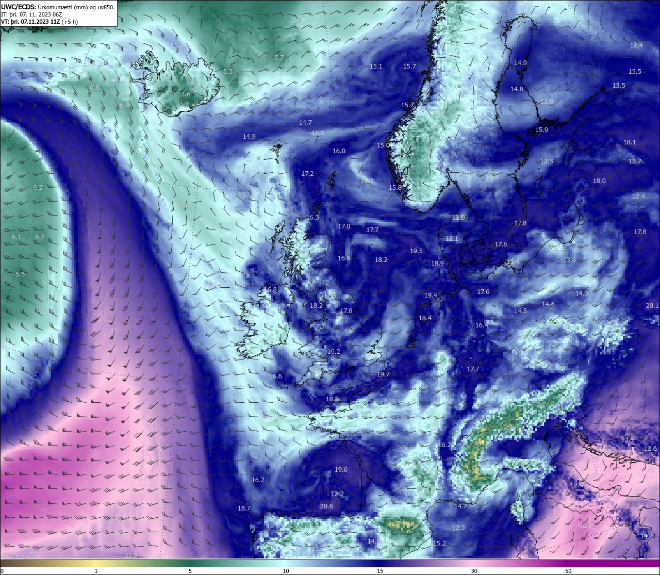Click the 14.5 value label

click(x=520, y=311)
